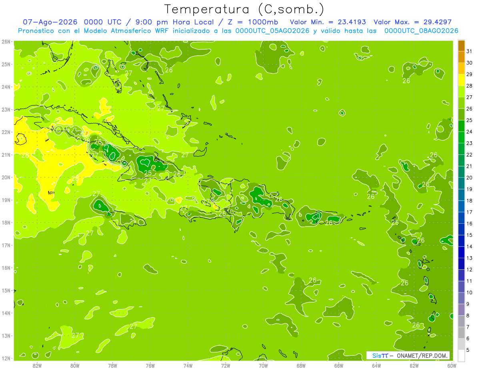This screenshot has height=371, width=480.
Task: Click the legend value 11
Action: coord(469,281)
